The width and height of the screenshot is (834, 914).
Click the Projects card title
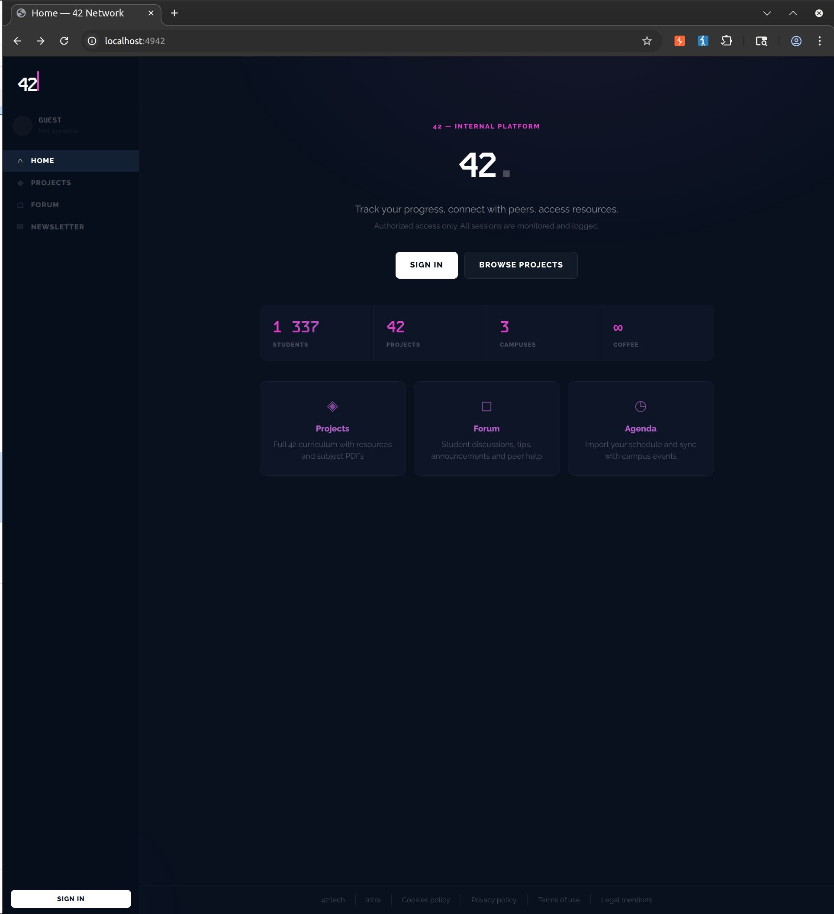click(x=332, y=428)
